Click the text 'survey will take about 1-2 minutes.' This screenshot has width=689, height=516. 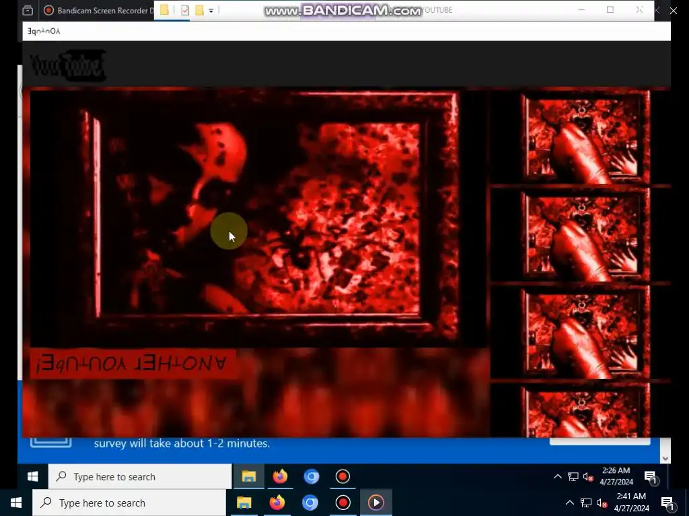[x=182, y=443]
